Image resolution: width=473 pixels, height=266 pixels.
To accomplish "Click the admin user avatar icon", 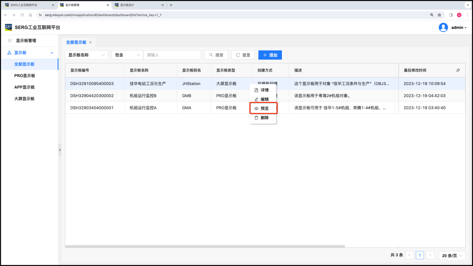I will pyautogui.click(x=443, y=27).
